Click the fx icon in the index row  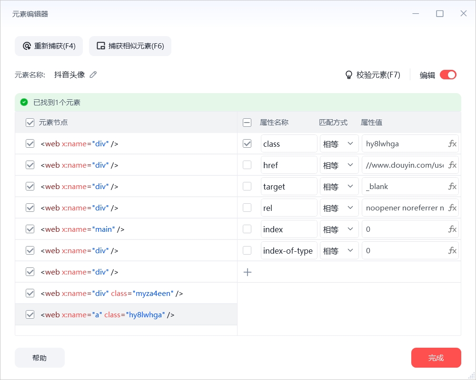coord(452,229)
